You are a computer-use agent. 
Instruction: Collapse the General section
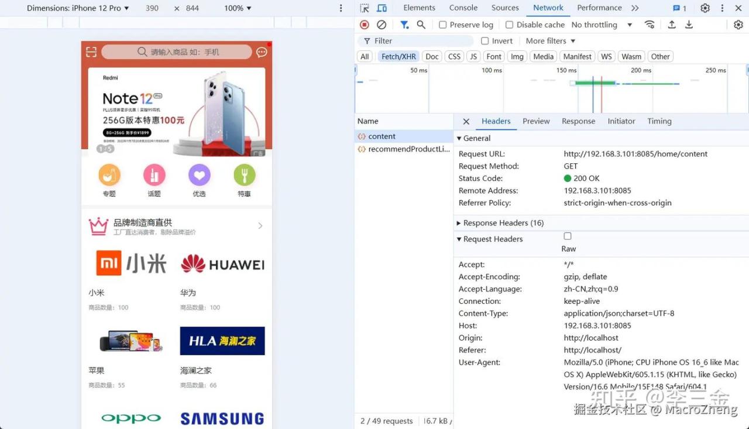[473, 138]
